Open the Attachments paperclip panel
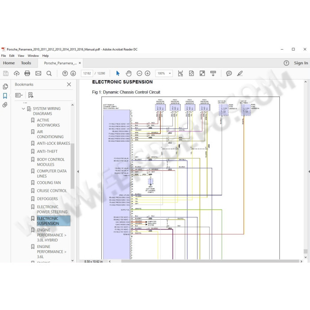This screenshot has width=310, height=310. pos(5,105)
